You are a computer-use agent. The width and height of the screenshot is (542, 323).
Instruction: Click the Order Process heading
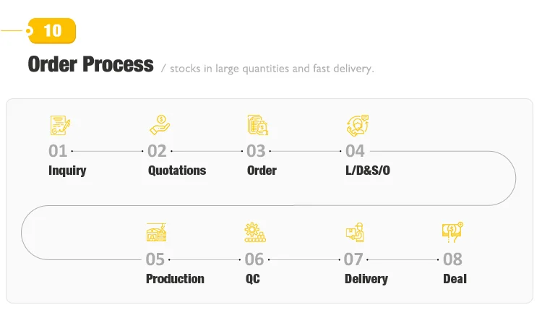[90, 64]
